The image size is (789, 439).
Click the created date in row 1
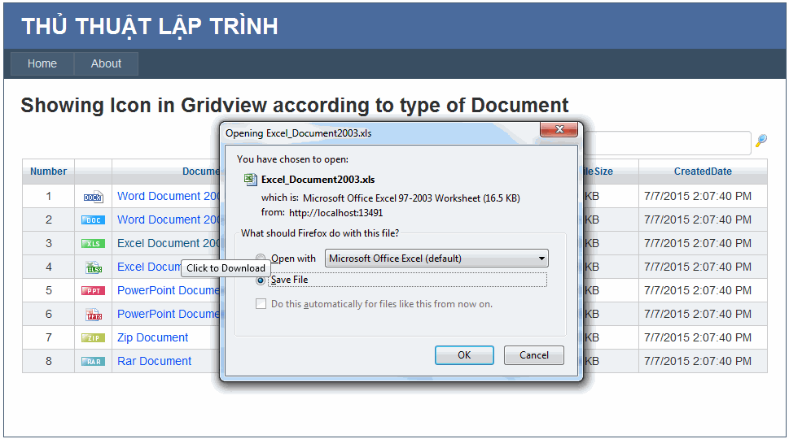[698, 196]
